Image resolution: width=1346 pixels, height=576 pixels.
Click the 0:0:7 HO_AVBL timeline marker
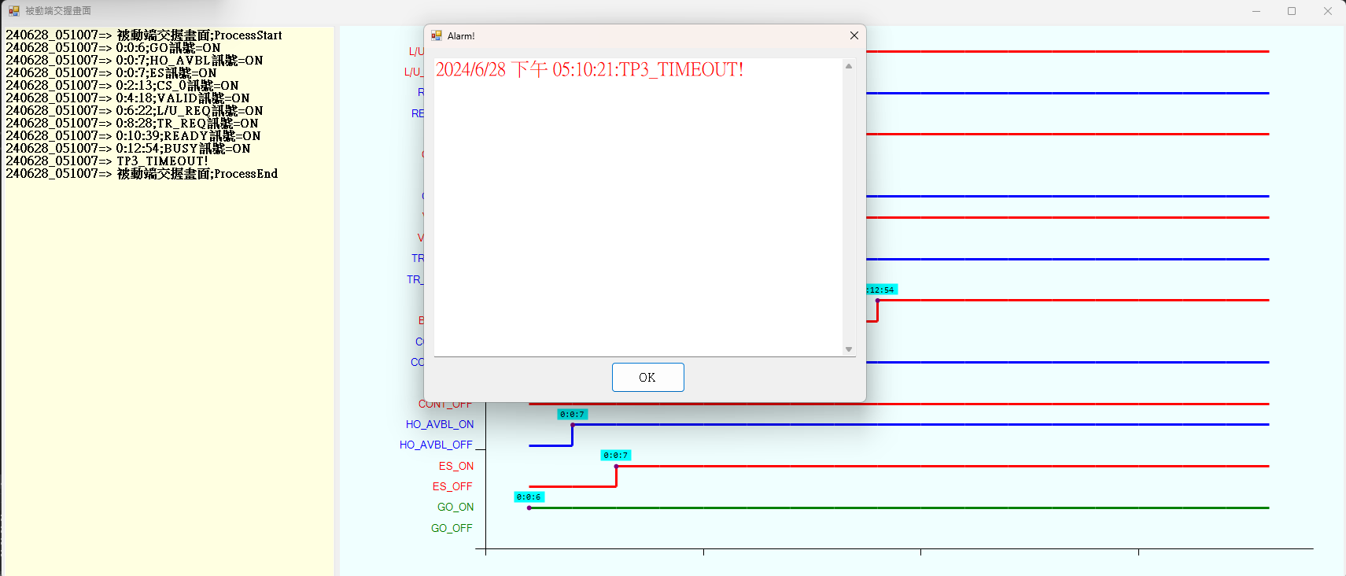click(x=572, y=414)
